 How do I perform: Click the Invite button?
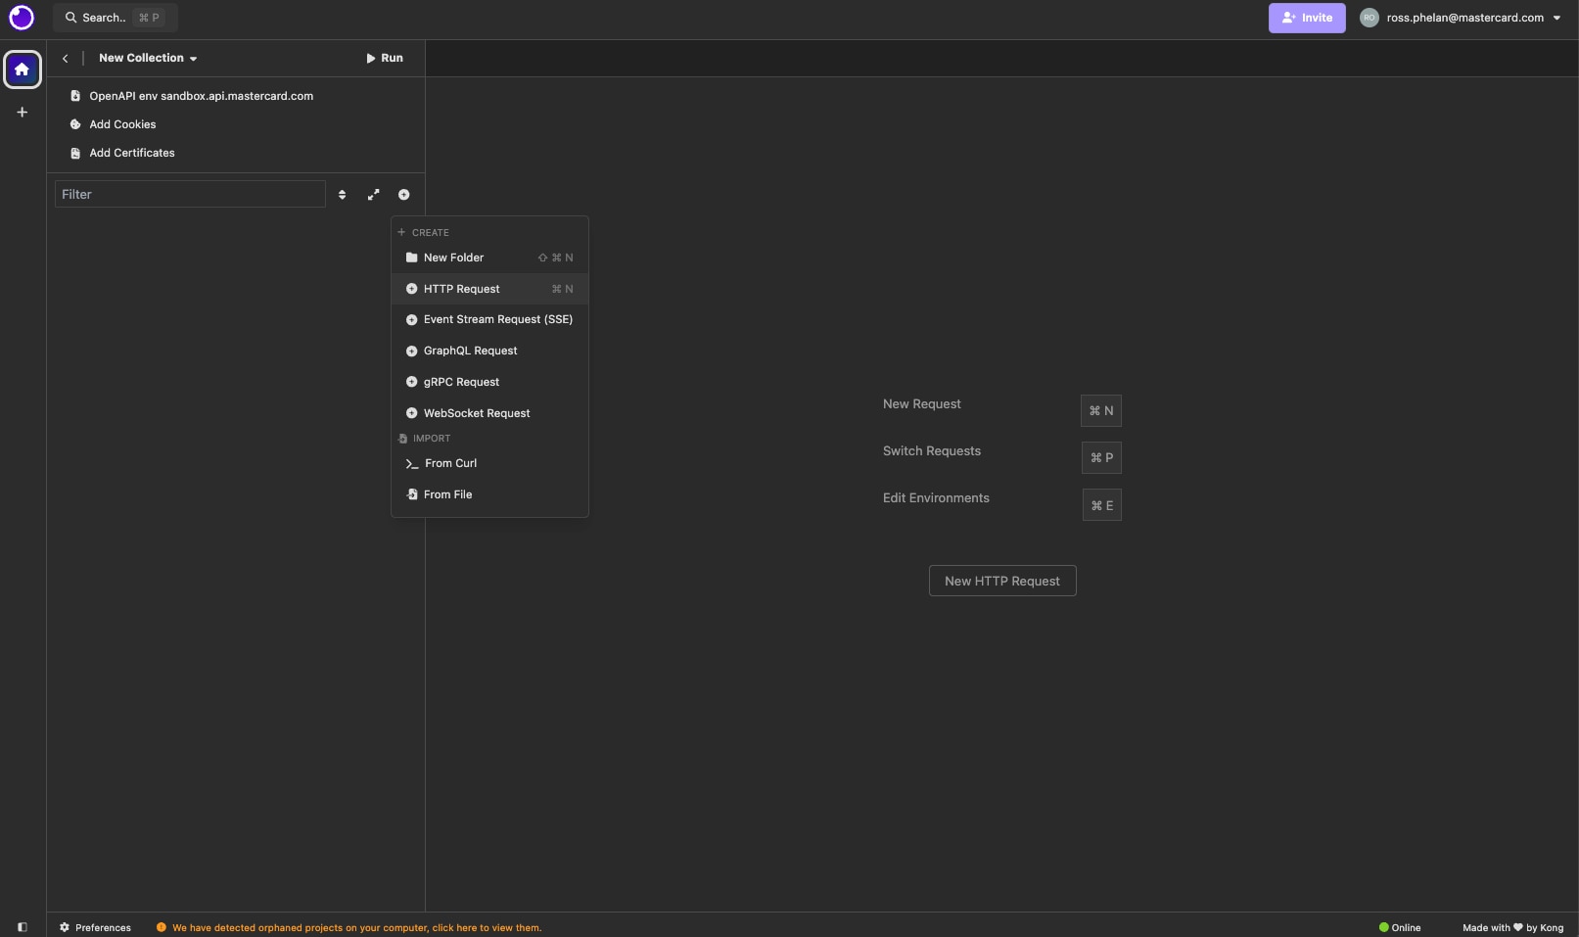(x=1306, y=18)
